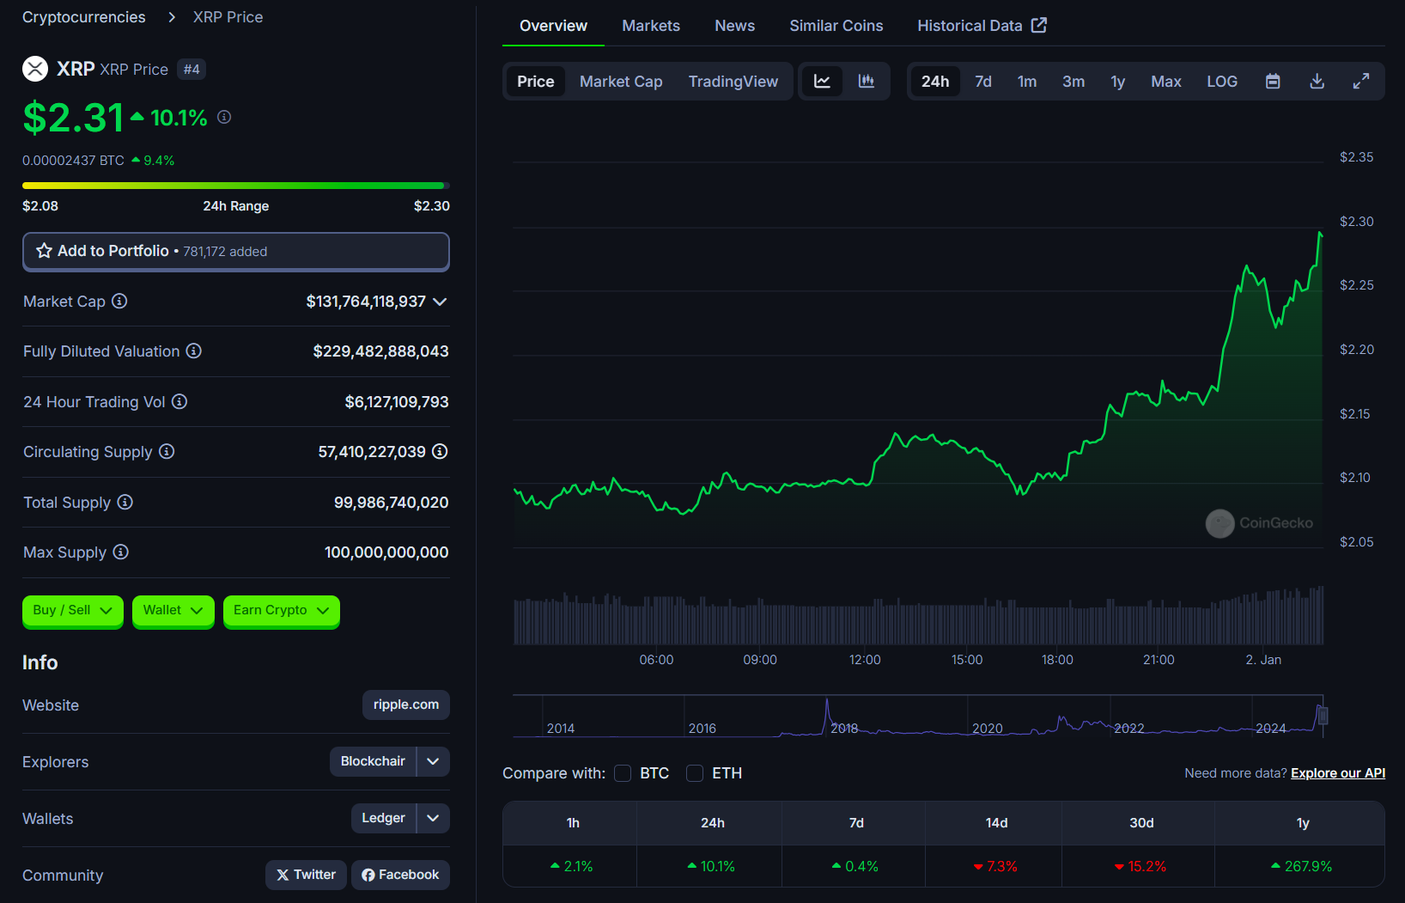Open the Similar Coins tab
Screen dimensions: 1405x903
coord(836,26)
